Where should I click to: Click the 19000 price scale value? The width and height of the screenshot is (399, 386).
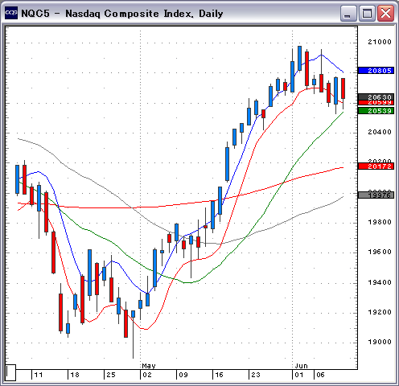[380, 342]
